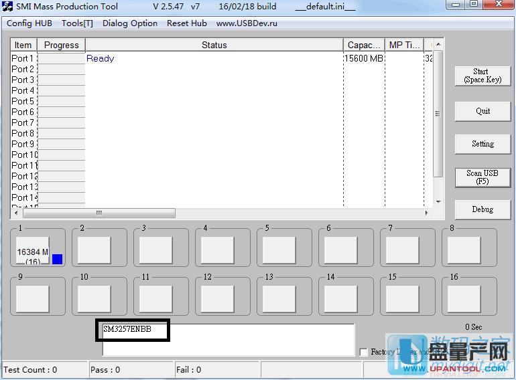Open the Tools[T] menu
The height and width of the screenshot is (380, 516).
(77, 23)
